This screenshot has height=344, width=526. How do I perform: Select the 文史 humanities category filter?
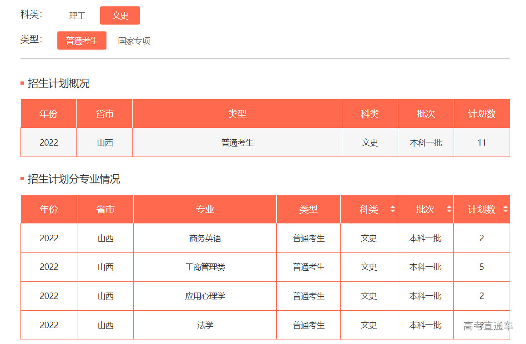pyautogui.click(x=120, y=15)
